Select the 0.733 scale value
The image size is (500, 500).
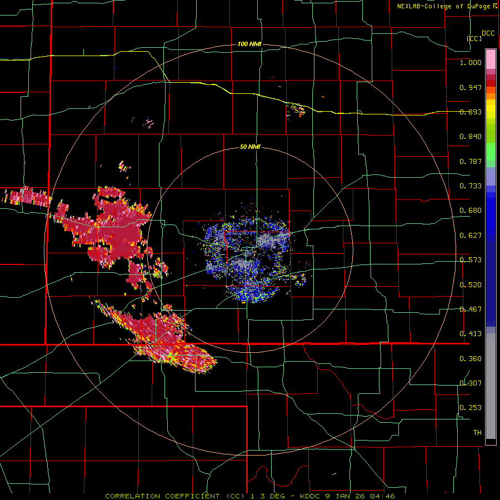[x=471, y=186]
